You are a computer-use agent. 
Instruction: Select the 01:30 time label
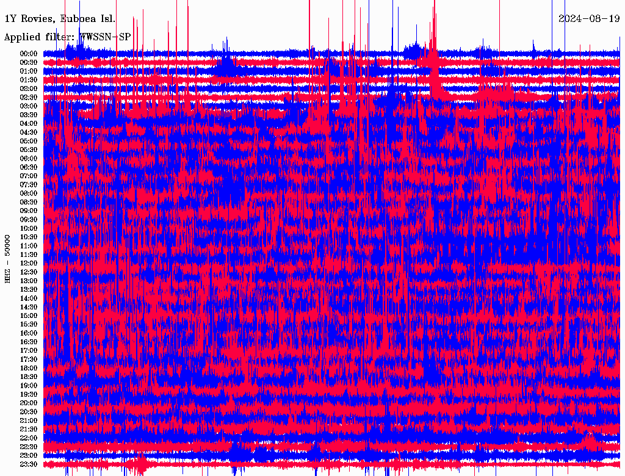[29, 80]
